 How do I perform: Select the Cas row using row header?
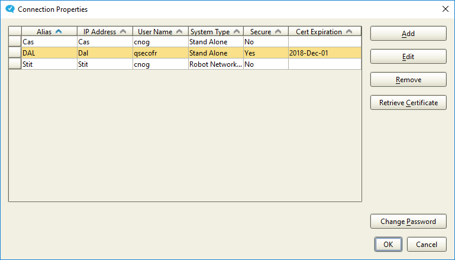(x=15, y=42)
